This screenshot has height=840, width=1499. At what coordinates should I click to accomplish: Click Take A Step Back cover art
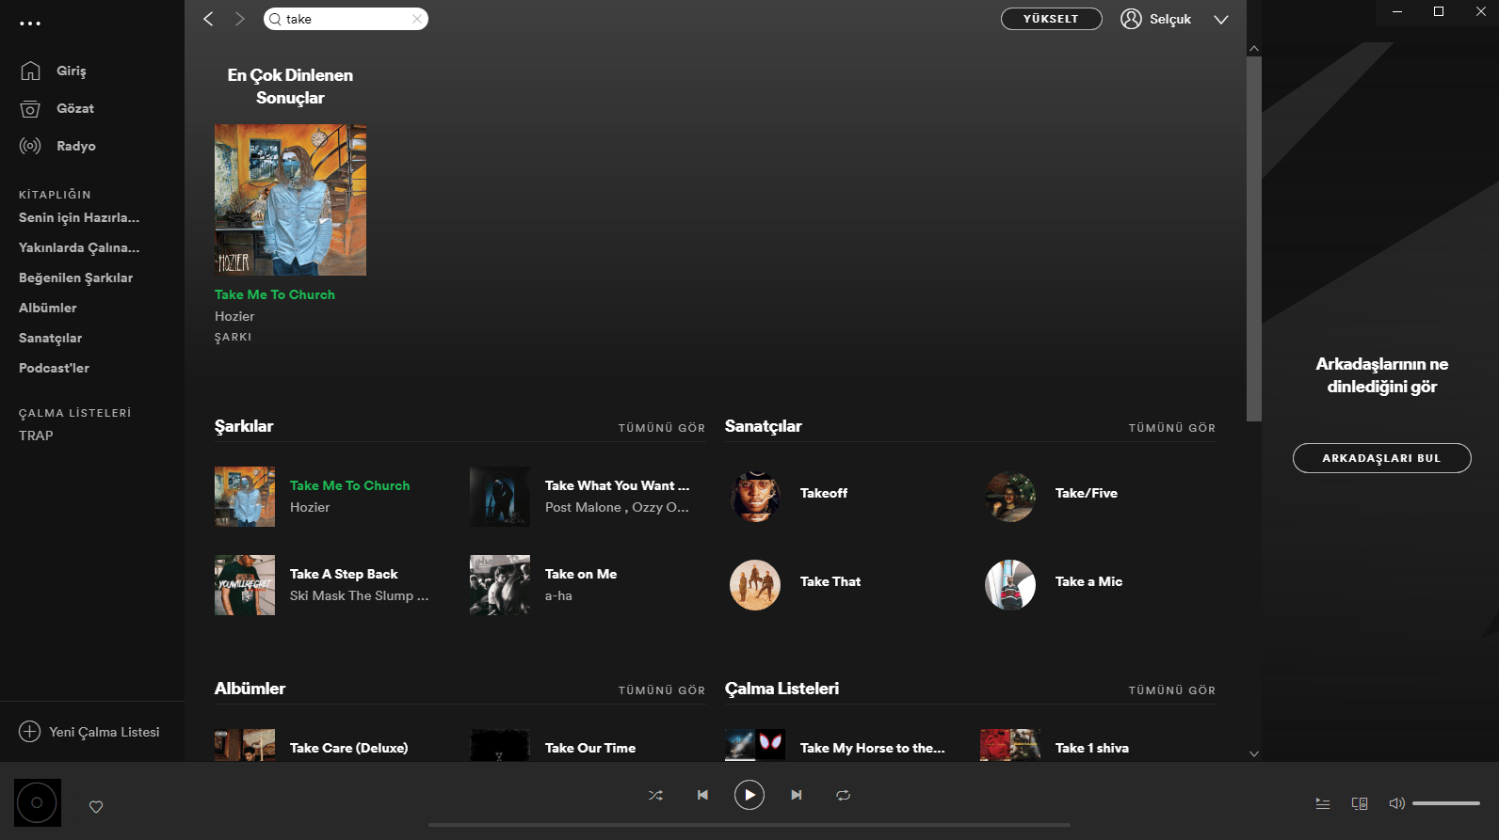[245, 585]
